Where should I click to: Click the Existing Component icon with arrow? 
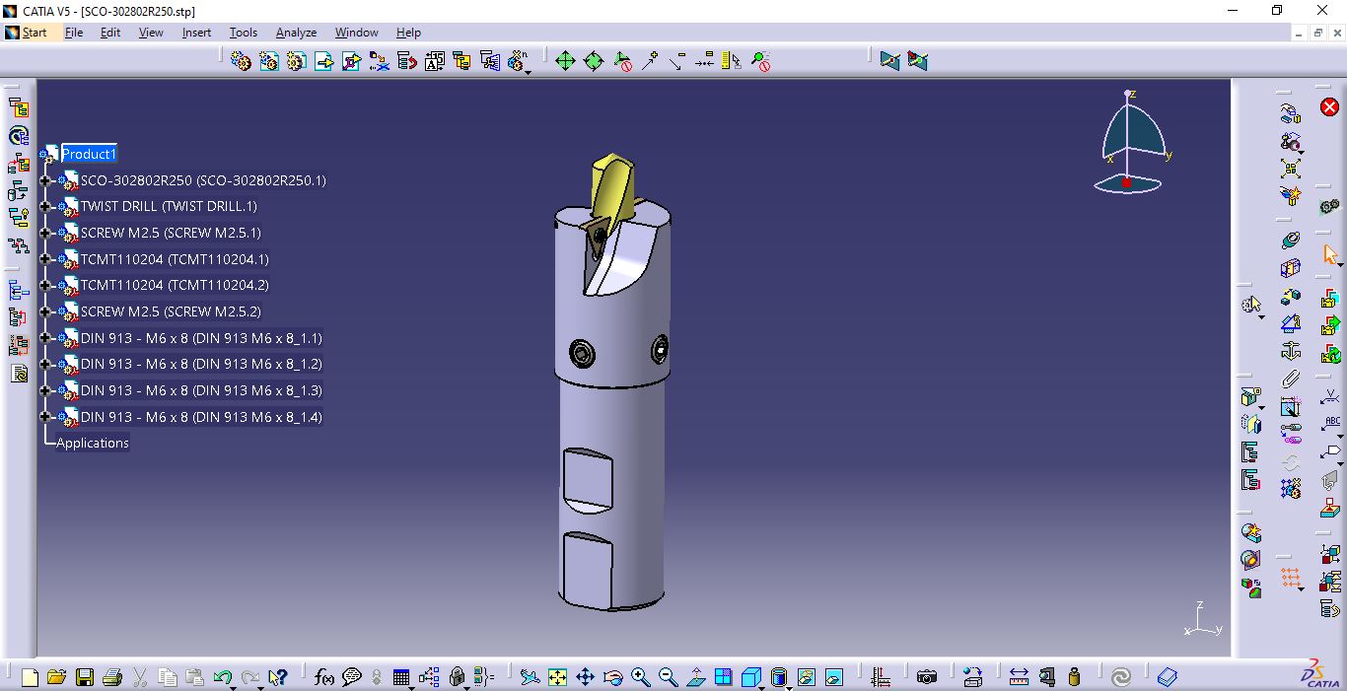(324, 61)
